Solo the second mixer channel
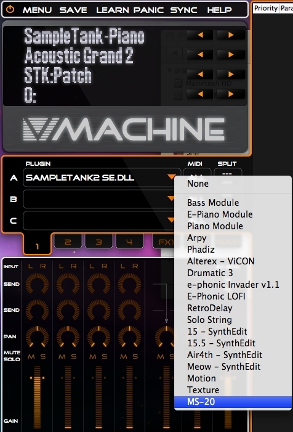The height and width of the screenshot is (432, 293). tap(74, 357)
